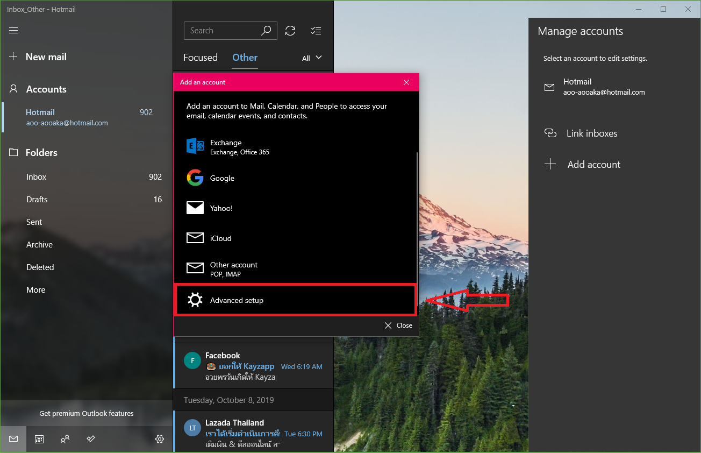Open Advanced setup option
Image resolution: width=701 pixels, height=453 pixels.
[296, 300]
